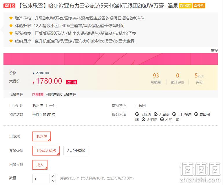Image resolution: width=223 pixels, height=185 pixels.
Task: Click the 小包团 product feature text
Action: tap(140, 106)
